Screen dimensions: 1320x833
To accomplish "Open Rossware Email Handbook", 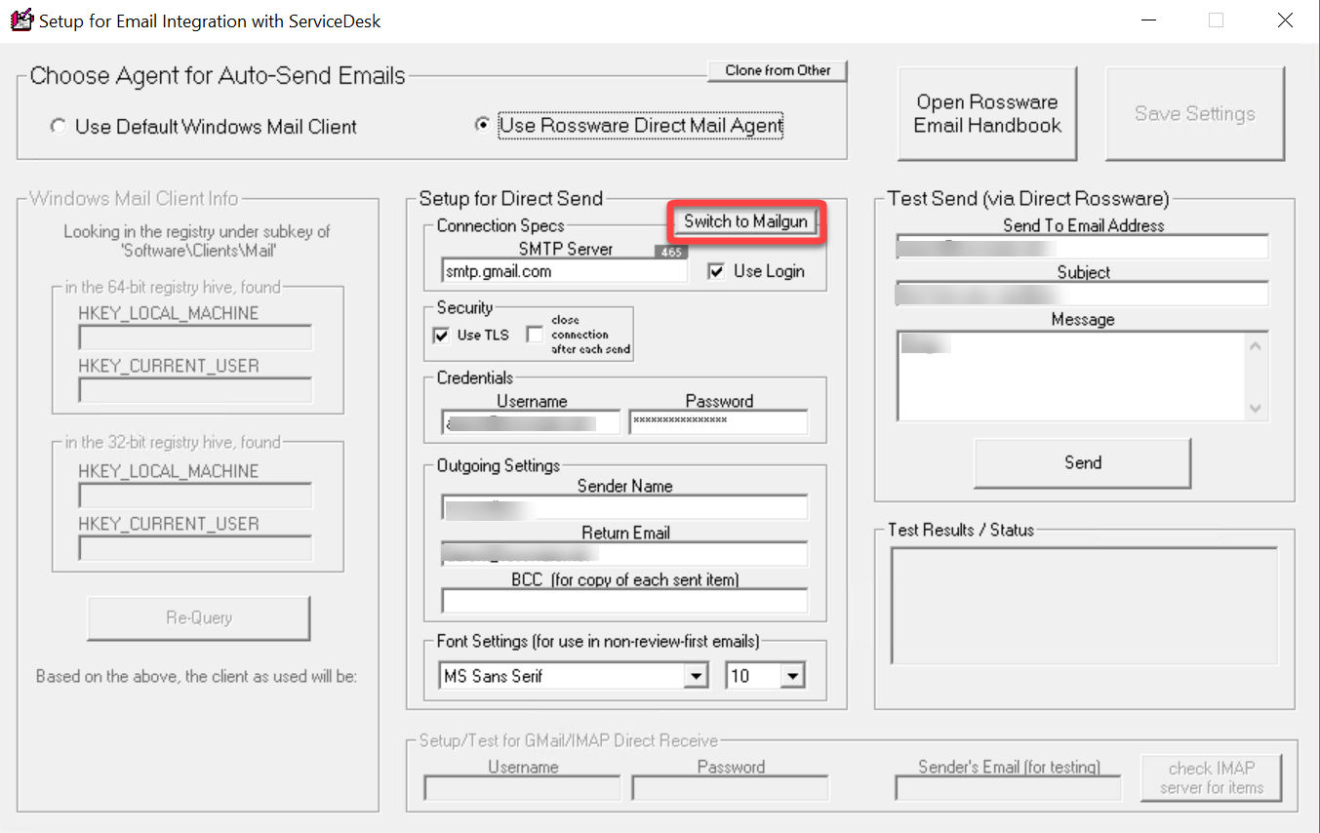I will pos(987,113).
